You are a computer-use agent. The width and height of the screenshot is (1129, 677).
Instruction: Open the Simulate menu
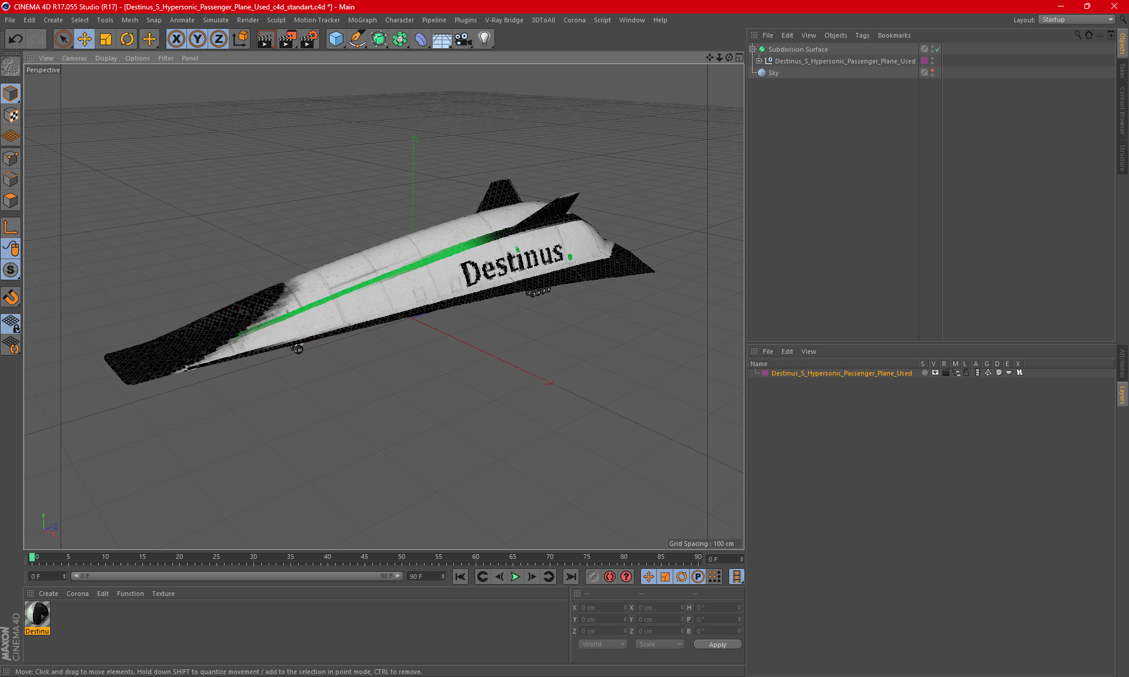[x=216, y=20]
